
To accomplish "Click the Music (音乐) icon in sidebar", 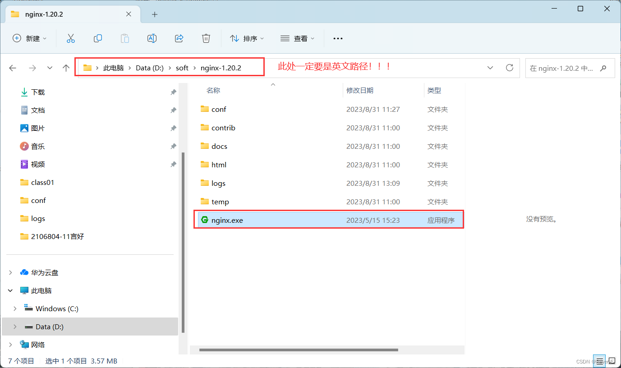I will pyautogui.click(x=24, y=146).
